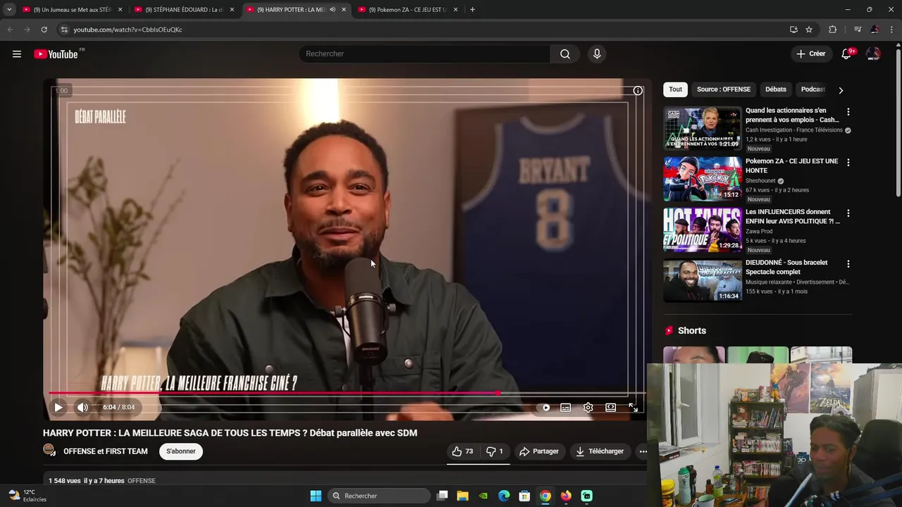The width and height of the screenshot is (902, 507).
Task: Click the video info card icon
Action: click(638, 91)
